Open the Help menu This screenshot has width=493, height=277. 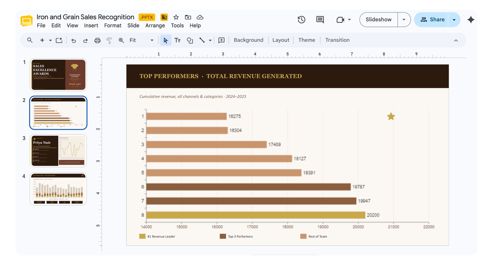tap(195, 25)
